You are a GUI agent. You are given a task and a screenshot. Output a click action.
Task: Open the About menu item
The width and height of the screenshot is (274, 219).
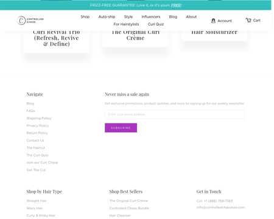[x=191, y=16]
